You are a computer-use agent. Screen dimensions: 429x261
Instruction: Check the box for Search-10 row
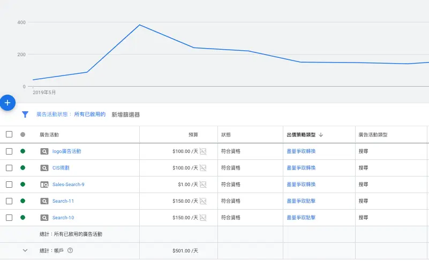click(x=9, y=218)
